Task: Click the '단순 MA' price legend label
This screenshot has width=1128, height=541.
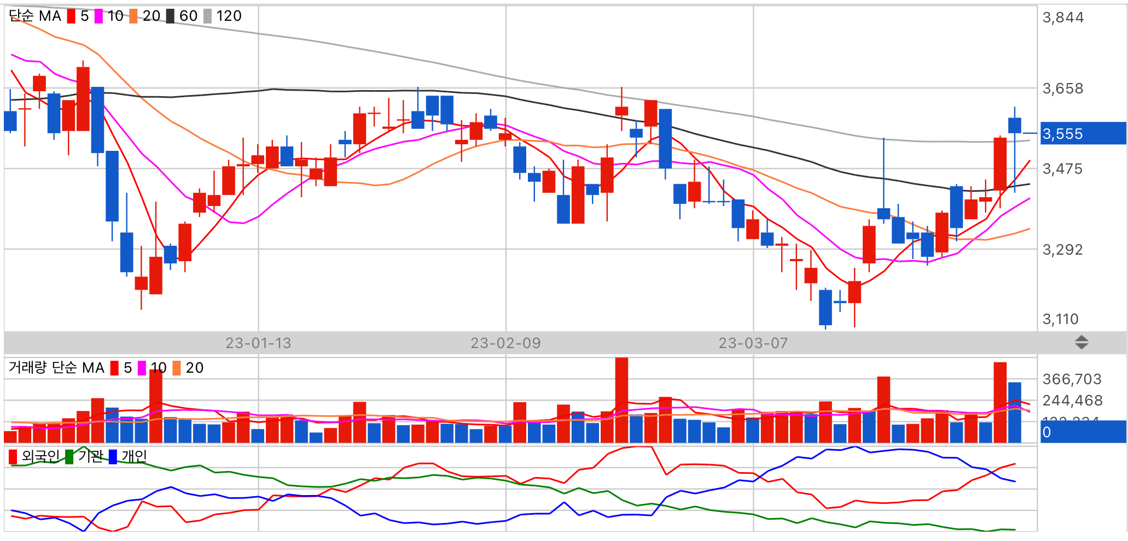Action: (x=35, y=16)
